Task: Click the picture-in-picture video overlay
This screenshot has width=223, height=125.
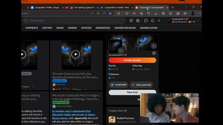Action: [169, 108]
